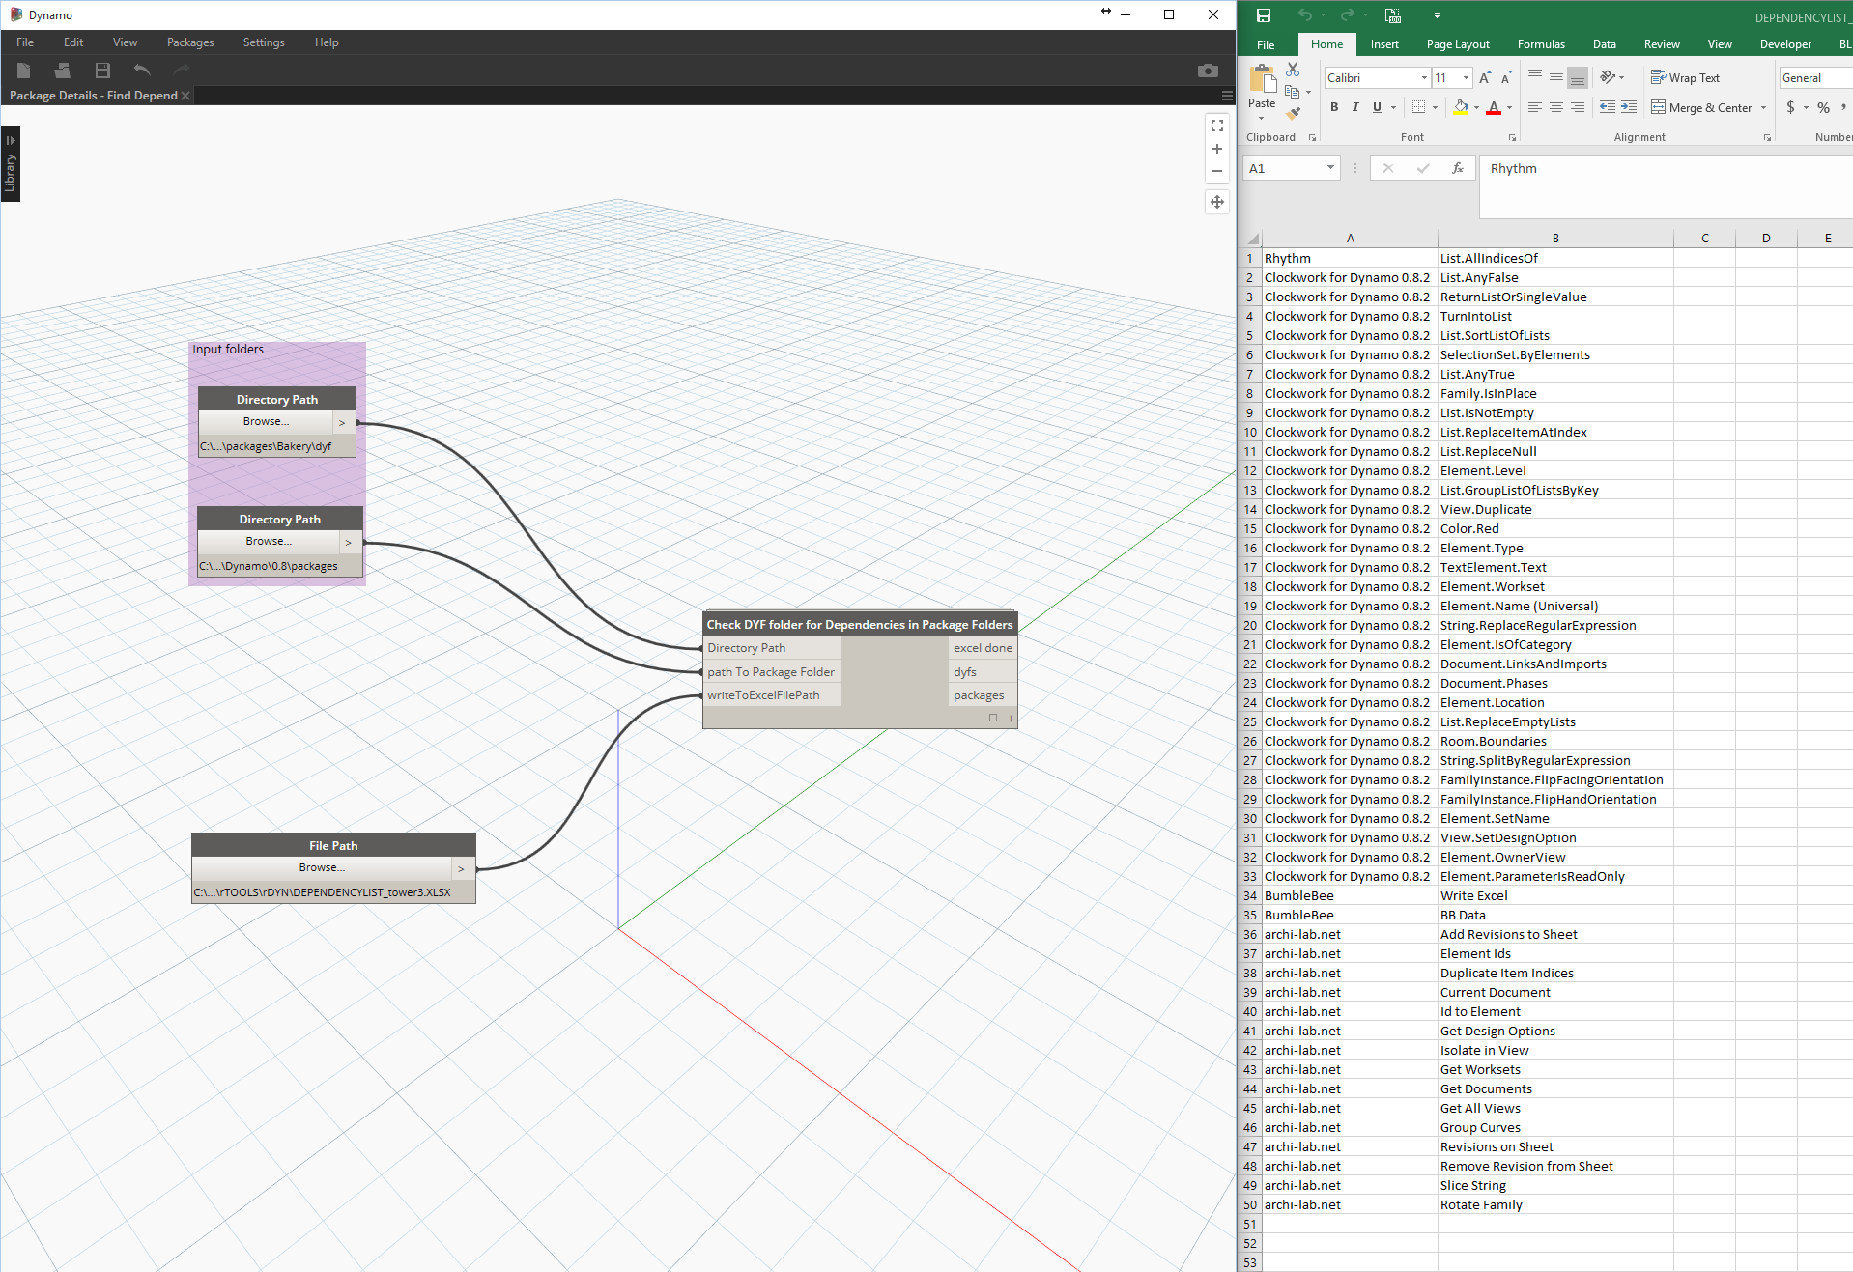Click the Dynamo zoom-to-fit icon
This screenshot has width=1853, height=1272.
[x=1217, y=126]
